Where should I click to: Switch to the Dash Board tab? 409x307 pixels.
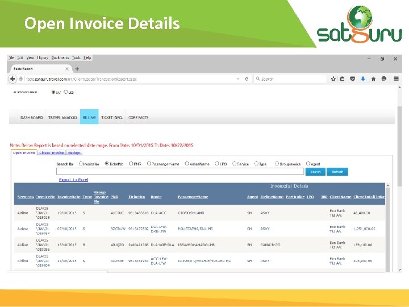click(32, 118)
